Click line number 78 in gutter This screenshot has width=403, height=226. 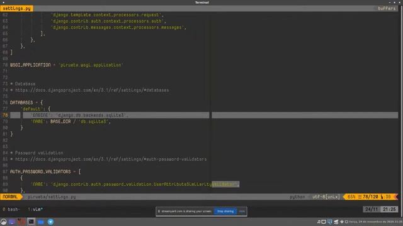[5, 116]
